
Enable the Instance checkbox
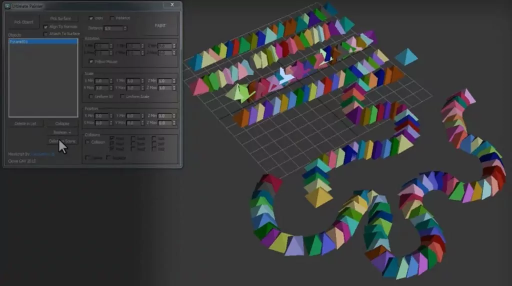pyautogui.click(x=112, y=18)
